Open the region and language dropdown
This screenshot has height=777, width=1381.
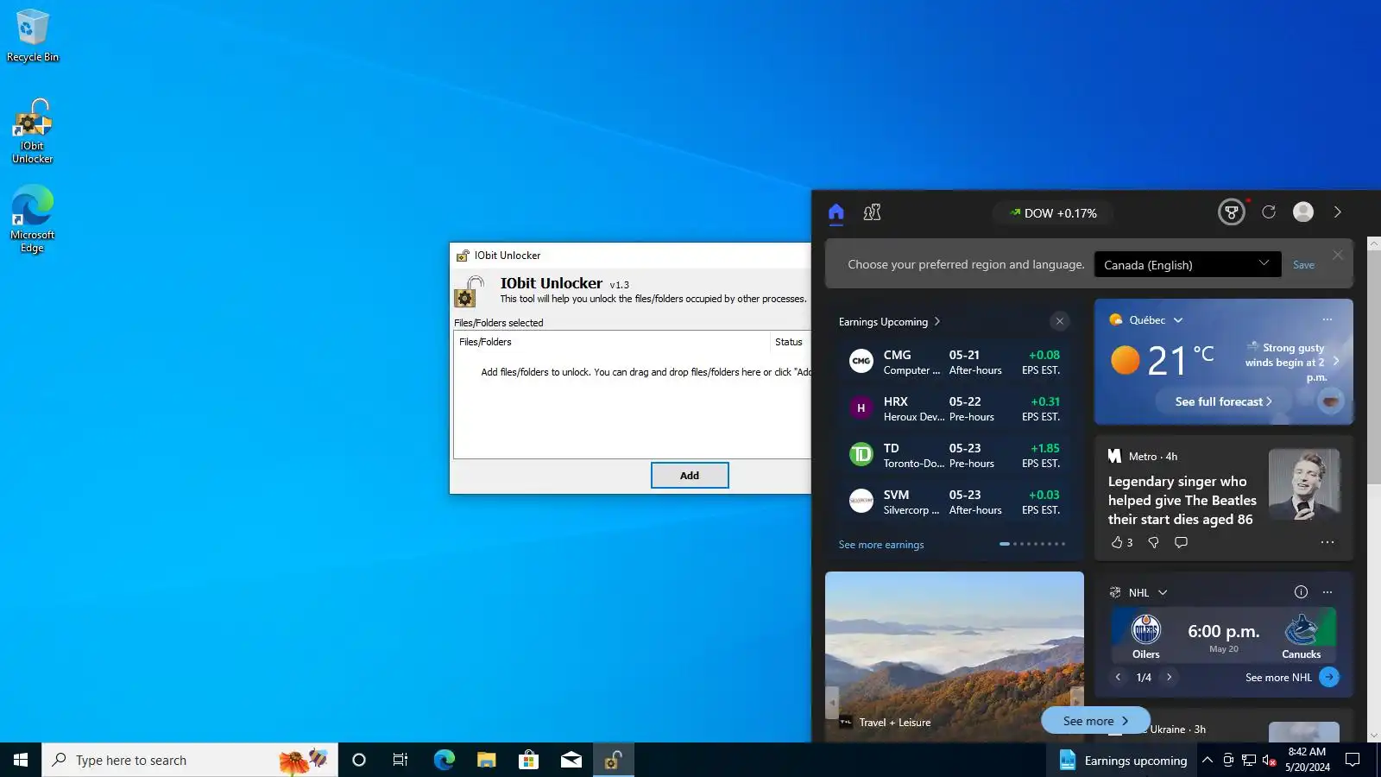click(1188, 264)
